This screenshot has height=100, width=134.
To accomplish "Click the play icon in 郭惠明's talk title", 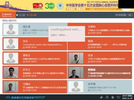I will pyautogui.click(x=89, y=73).
